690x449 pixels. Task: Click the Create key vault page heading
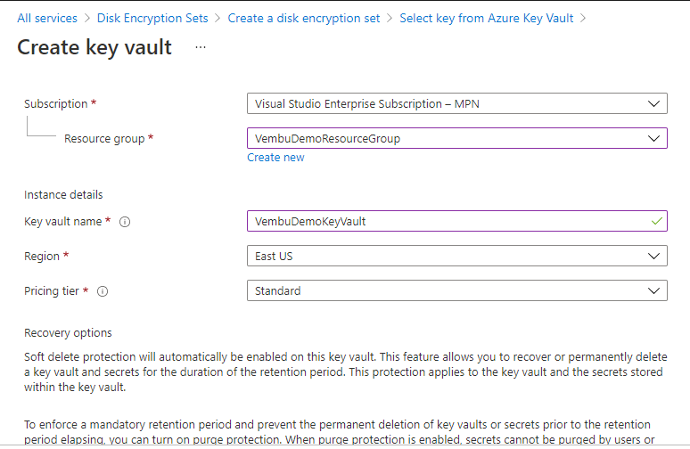(x=94, y=47)
